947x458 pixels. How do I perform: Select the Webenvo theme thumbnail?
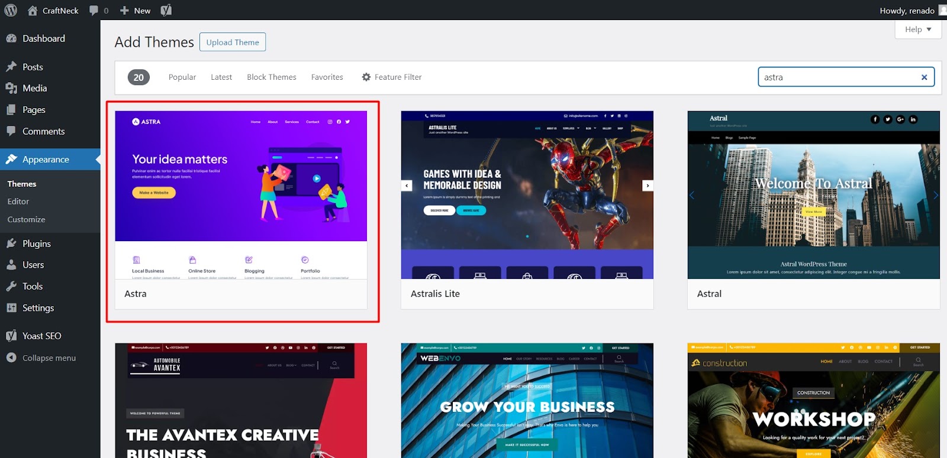pyautogui.click(x=527, y=401)
